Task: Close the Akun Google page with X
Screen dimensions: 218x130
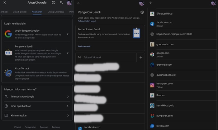Action: point(5,2)
